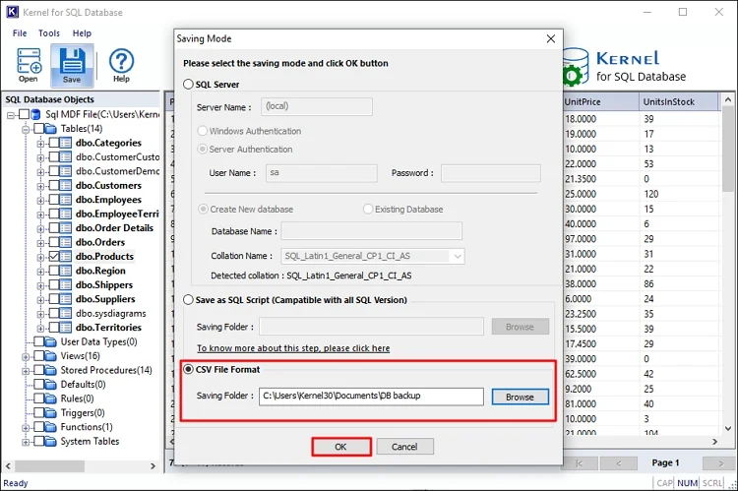This screenshot has width=738, height=491.
Task: Expand the dbo.Customers tree node
Action: tap(41, 186)
